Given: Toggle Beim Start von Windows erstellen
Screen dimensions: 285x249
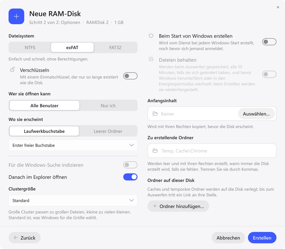Looking at the screenshot, I should [x=269, y=42].
